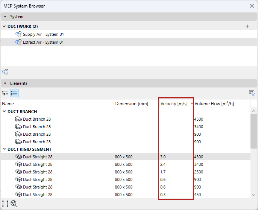Click icon of Duct Straight 28 velocity 2.4
The width and height of the screenshot is (258, 210).
click(18, 164)
